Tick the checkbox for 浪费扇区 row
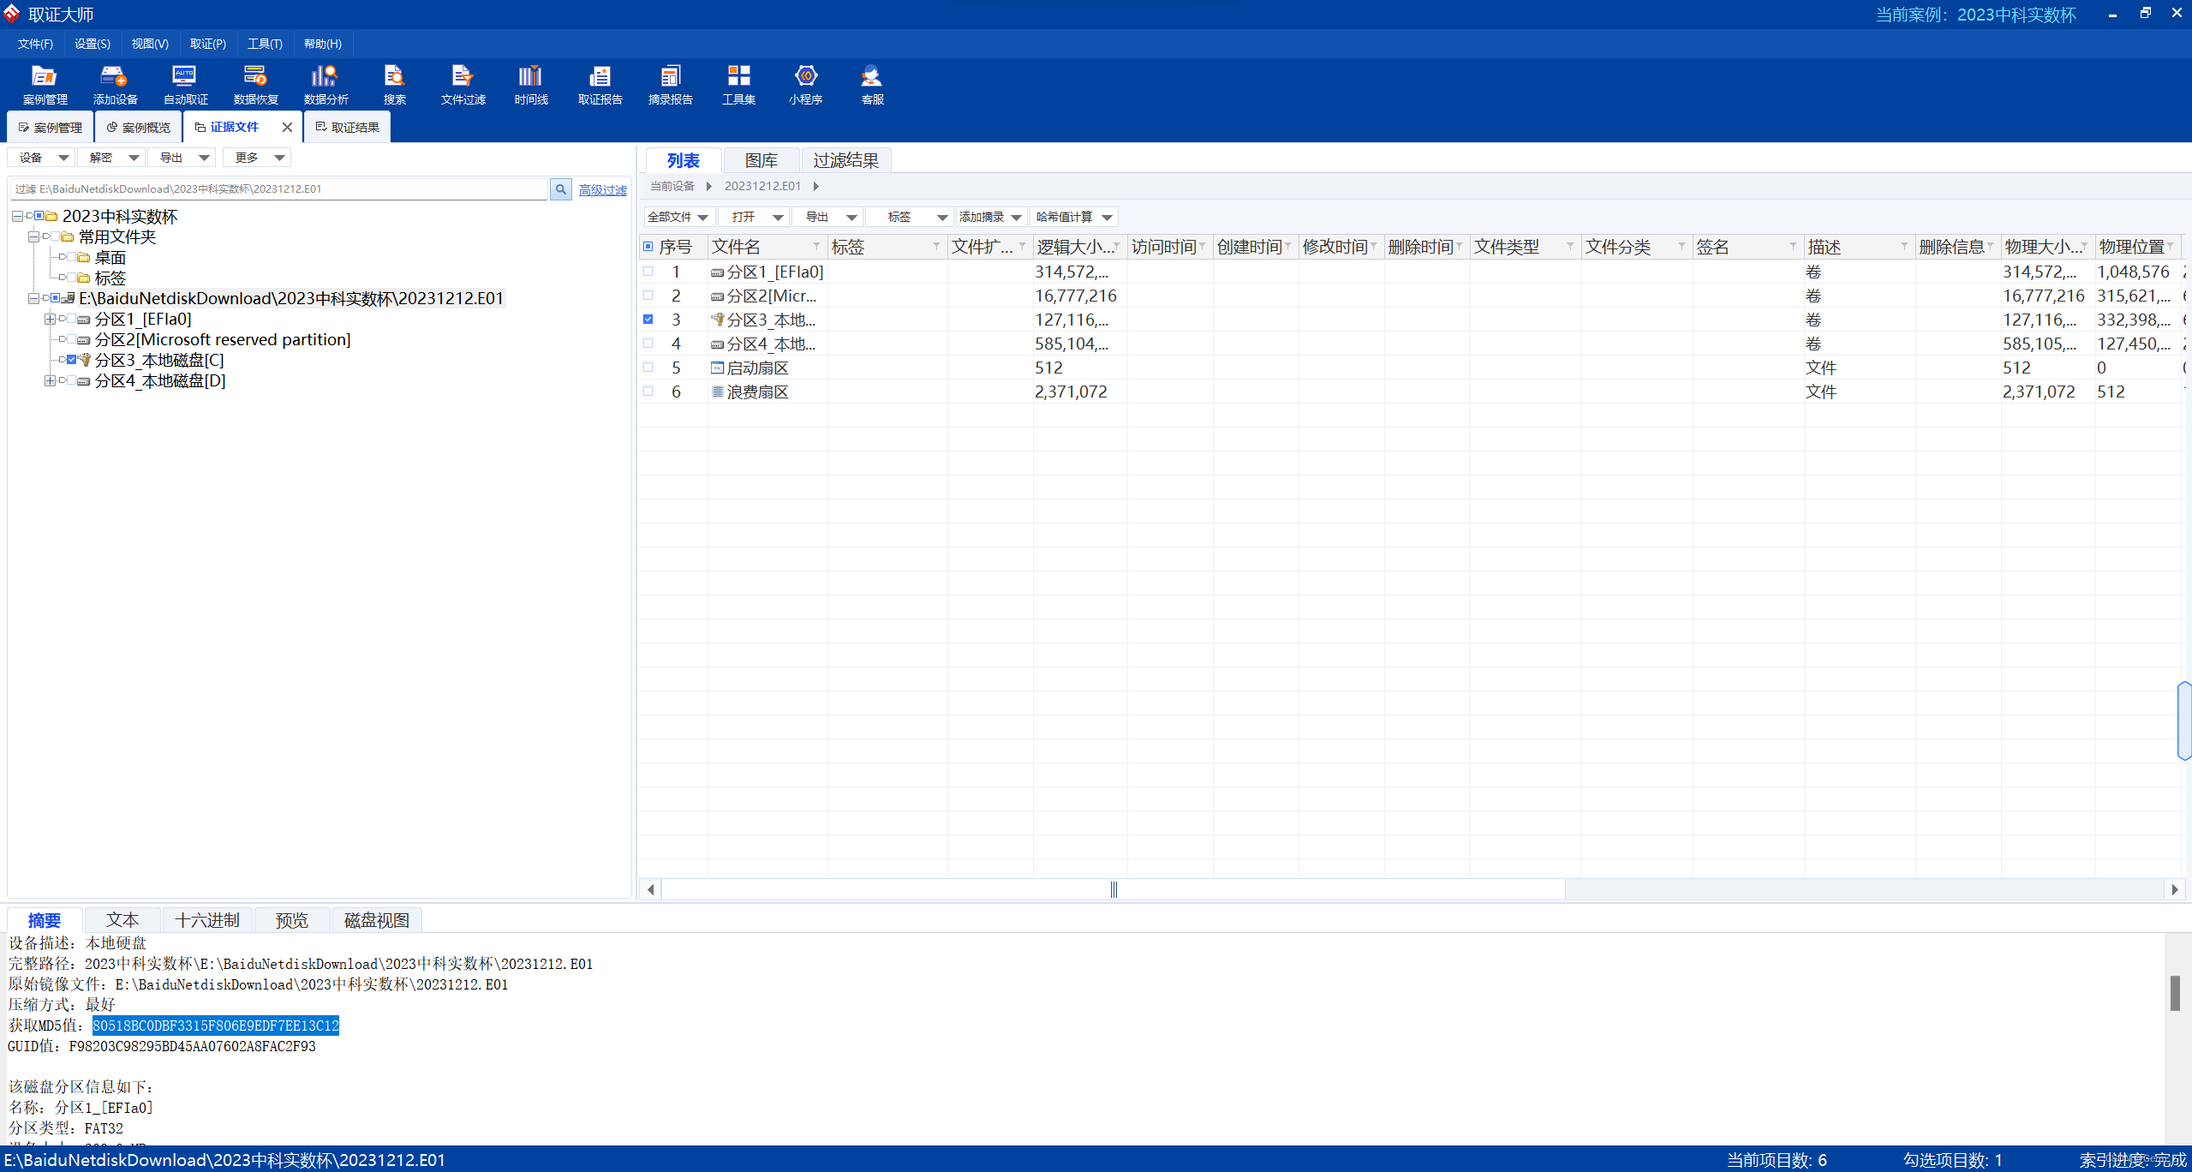Viewport: 2192px width, 1172px height. [648, 392]
